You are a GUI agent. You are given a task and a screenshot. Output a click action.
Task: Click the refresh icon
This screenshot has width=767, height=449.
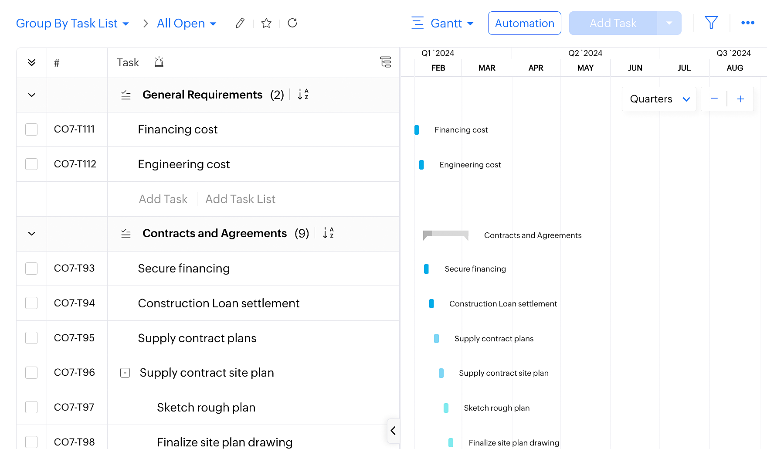(292, 23)
